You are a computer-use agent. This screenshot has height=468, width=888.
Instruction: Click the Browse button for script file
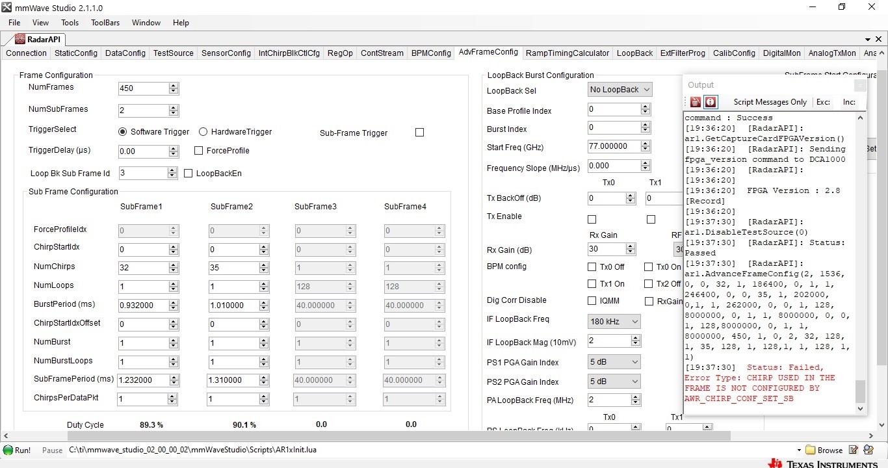(824, 450)
